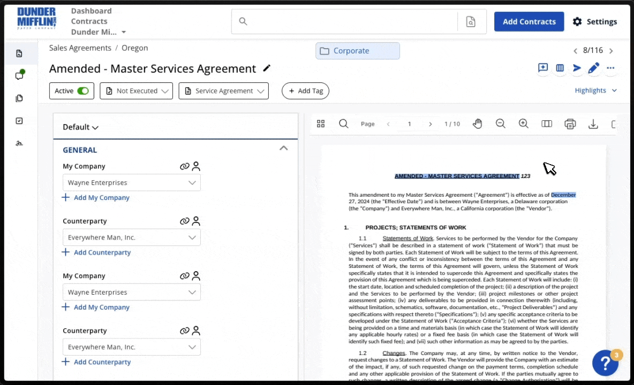The image size is (634, 385).
Task: Download the document using the download icon
Action: click(x=593, y=124)
